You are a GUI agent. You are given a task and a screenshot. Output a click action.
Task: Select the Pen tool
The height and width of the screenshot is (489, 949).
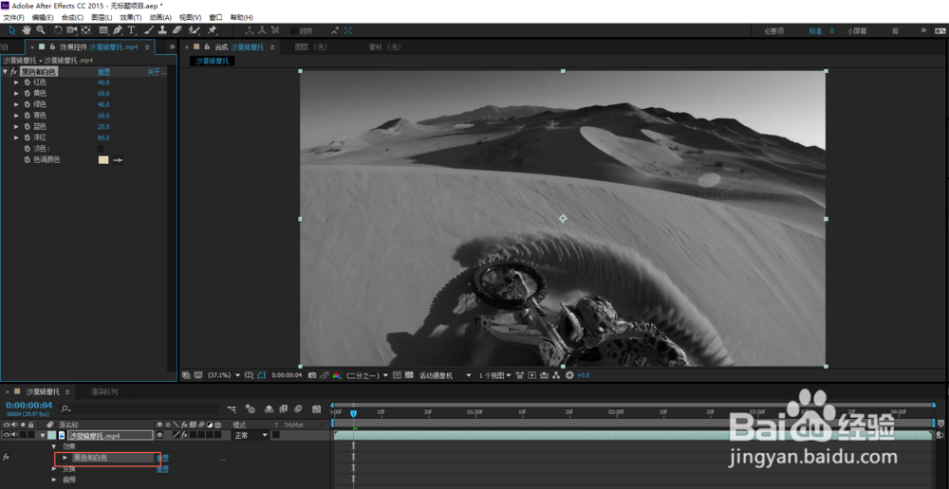tap(118, 30)
